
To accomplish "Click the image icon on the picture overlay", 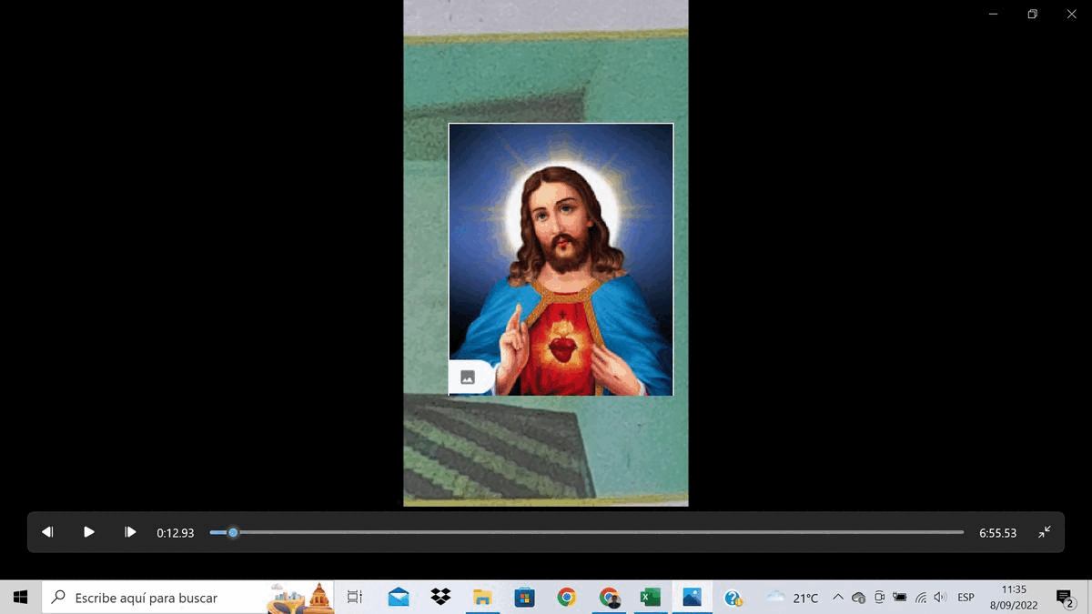I will click(468, 377).
